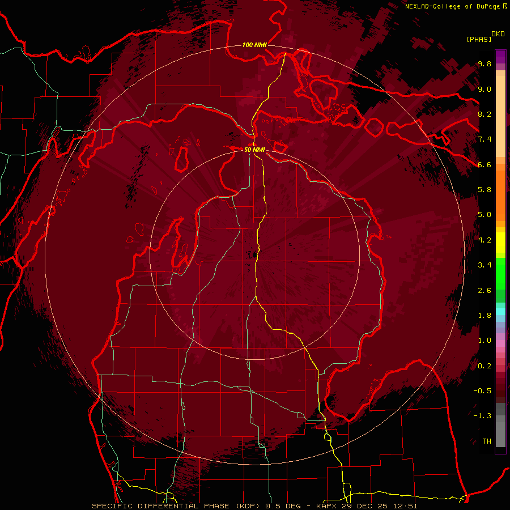This screenshot has width=510, height=510.
Task: Click the 1.0 scale value
Action: 484,341
